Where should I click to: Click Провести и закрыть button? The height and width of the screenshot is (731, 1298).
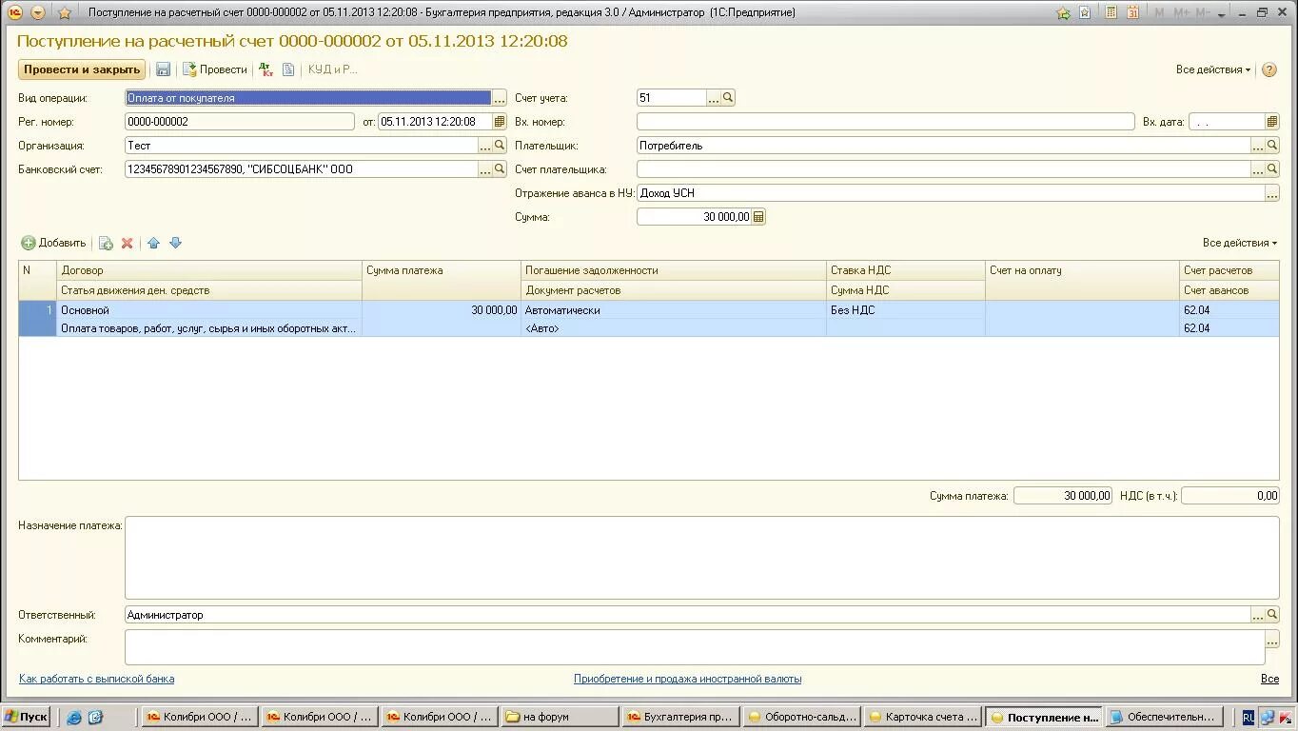pos(82,69)
